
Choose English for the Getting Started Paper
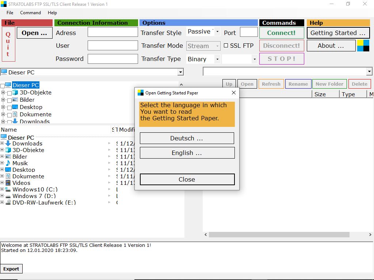[187, 153]
